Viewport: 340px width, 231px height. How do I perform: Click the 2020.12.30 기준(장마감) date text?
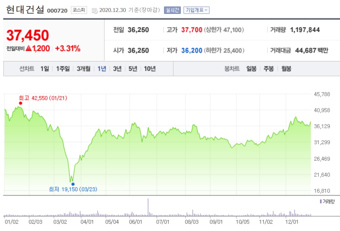(129, 10)
